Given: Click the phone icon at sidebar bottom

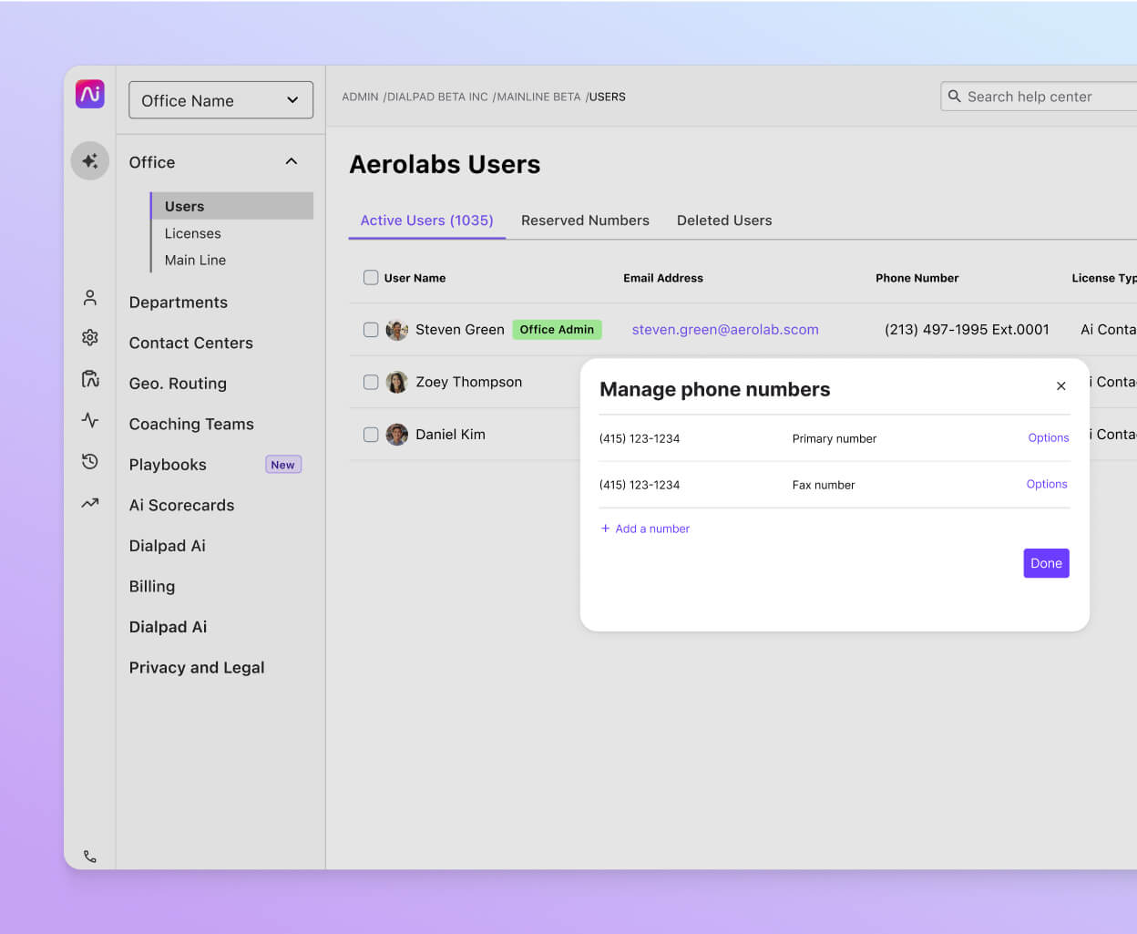Looking at the screenshot, I should point(89,856).
